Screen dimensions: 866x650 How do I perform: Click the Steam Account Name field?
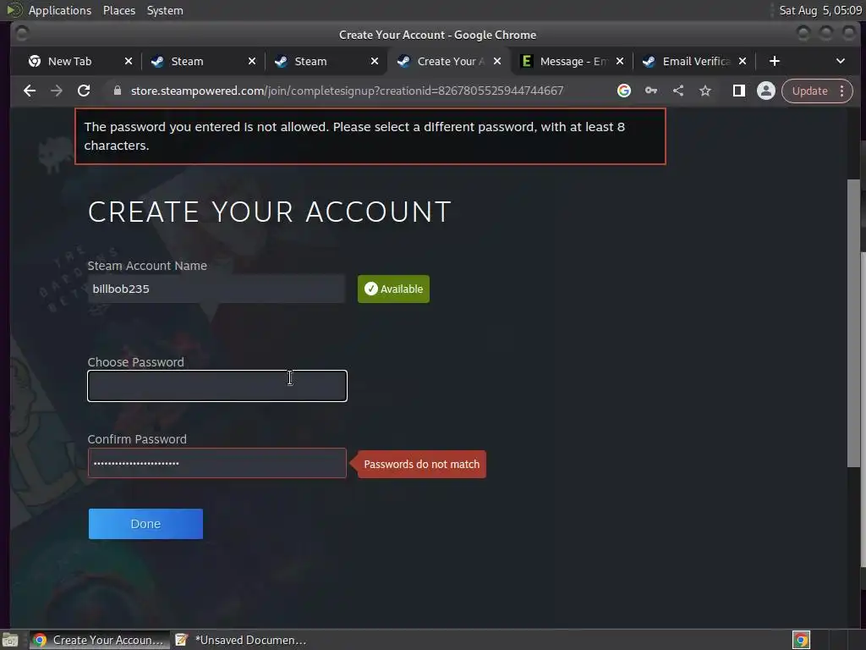(x=216, y=289)
